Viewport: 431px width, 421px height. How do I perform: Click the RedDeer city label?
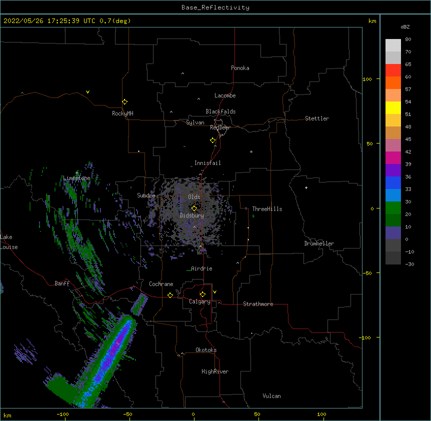220,127
